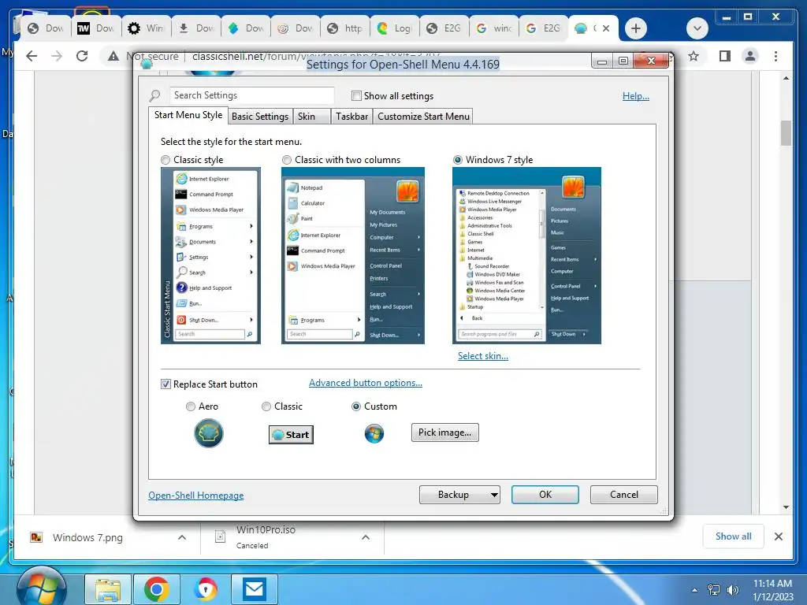Click Show all downloads button
Image resolution: width=807 pixels, height=605 pixels.
click(x=734, y=536)
